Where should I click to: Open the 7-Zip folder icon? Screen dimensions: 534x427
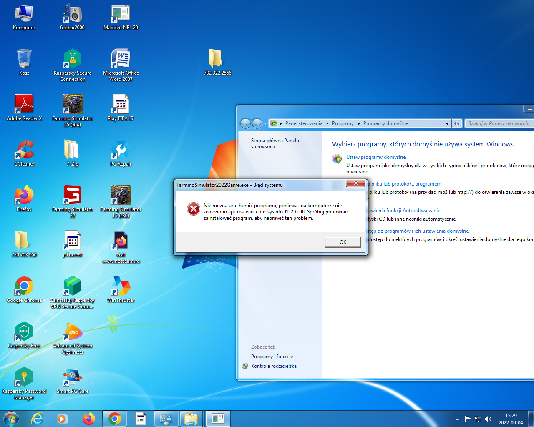72,153
